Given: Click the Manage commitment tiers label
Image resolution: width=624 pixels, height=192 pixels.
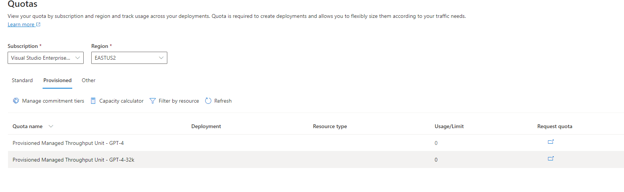Looking at the screenshot, I should point(53,101).
